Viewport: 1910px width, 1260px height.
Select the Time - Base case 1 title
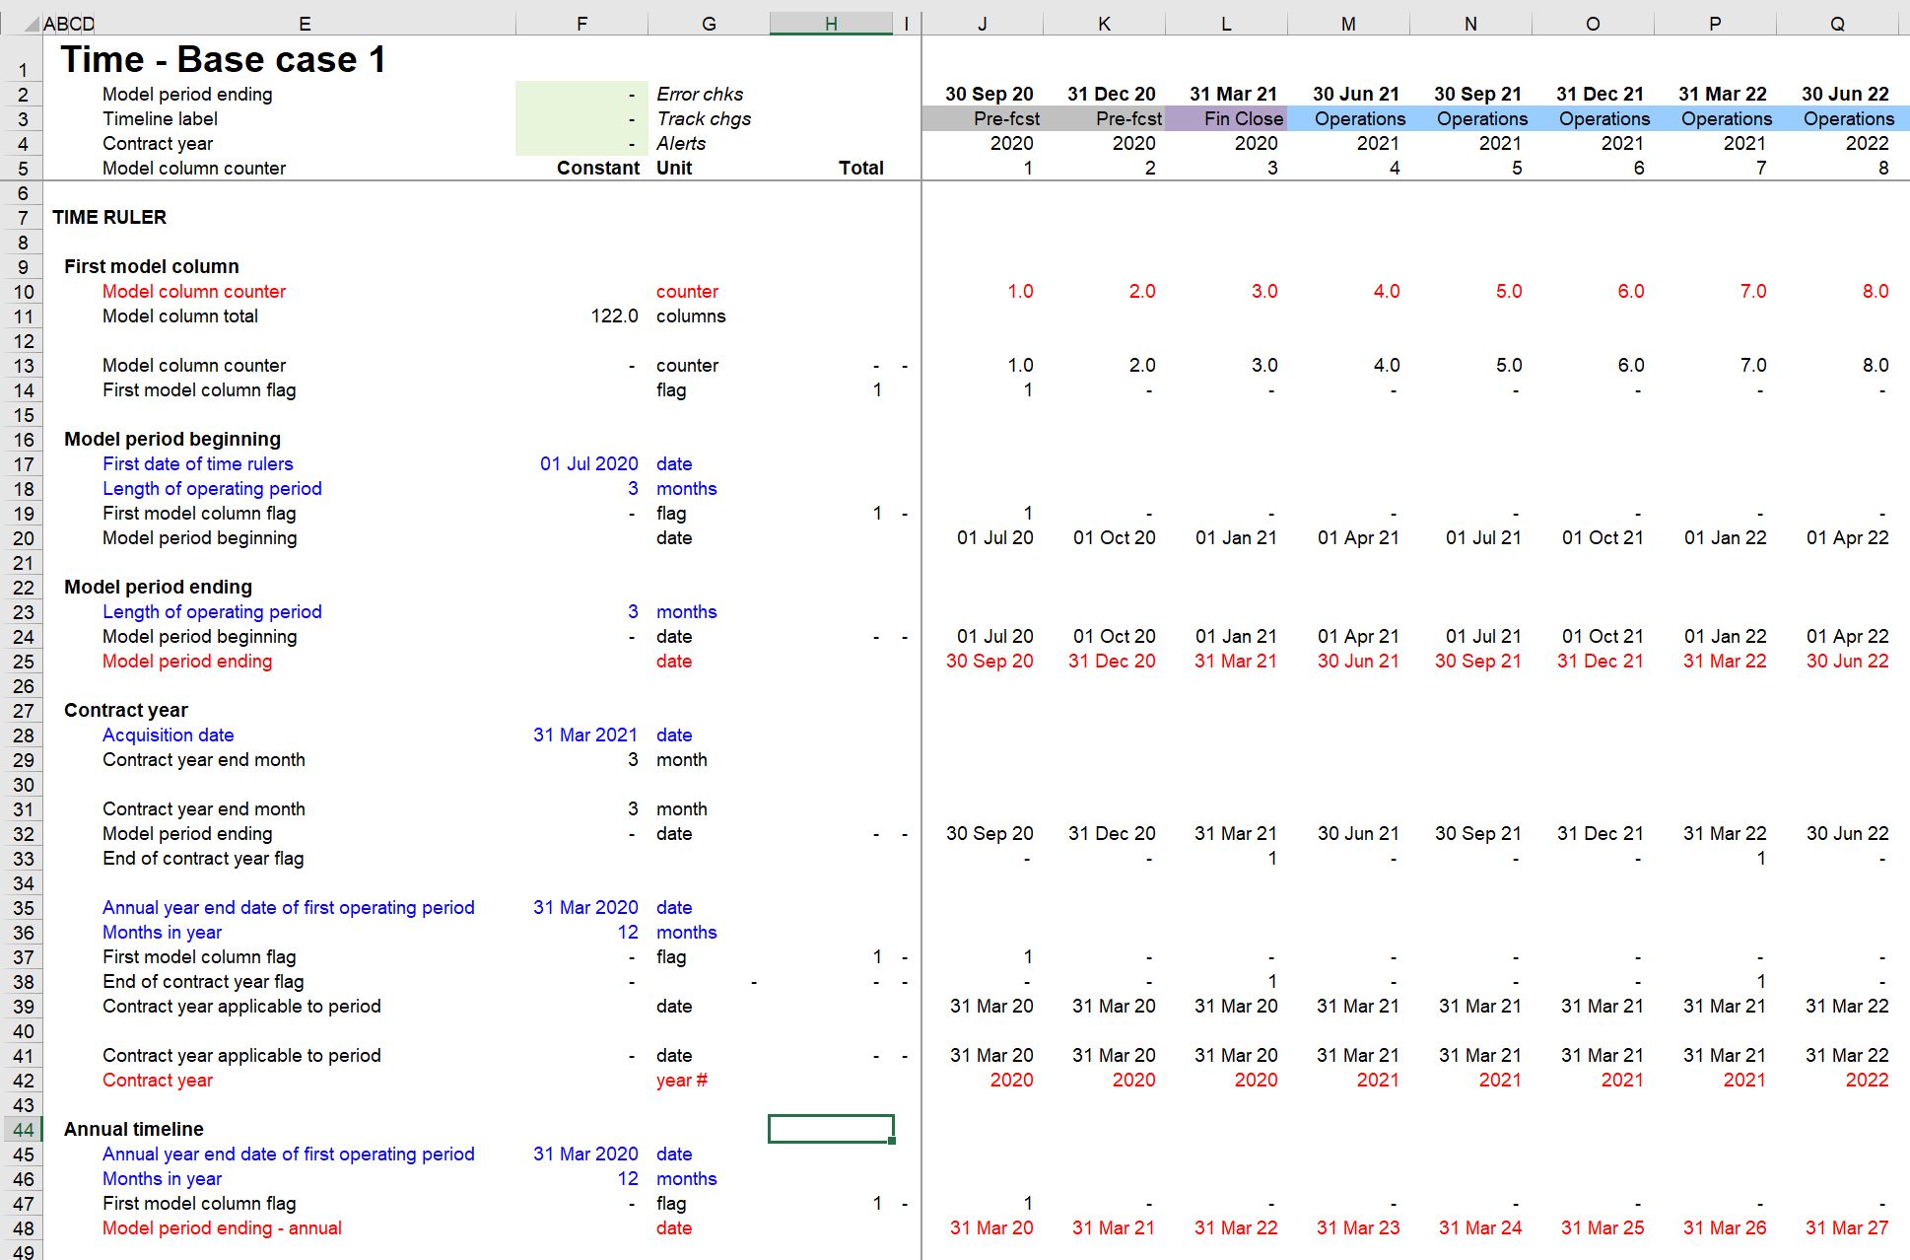coord(223,60)
